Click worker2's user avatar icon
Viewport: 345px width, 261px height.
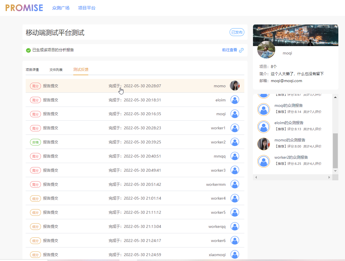click(235, 142)
